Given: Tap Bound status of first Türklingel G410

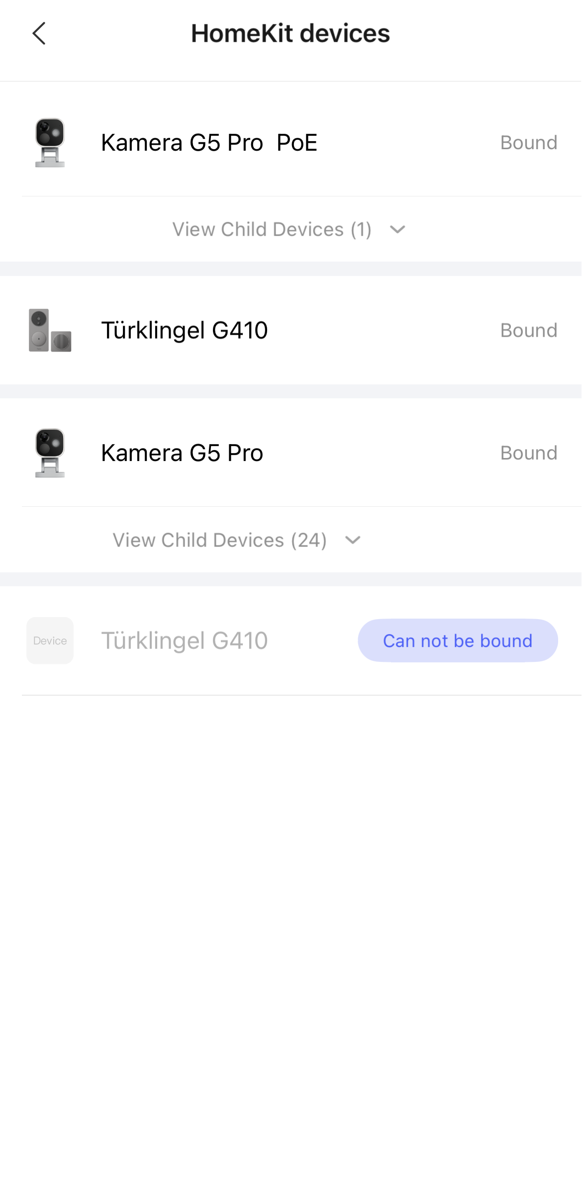Looking at the screenshot, I should click(x=528, y=330).
